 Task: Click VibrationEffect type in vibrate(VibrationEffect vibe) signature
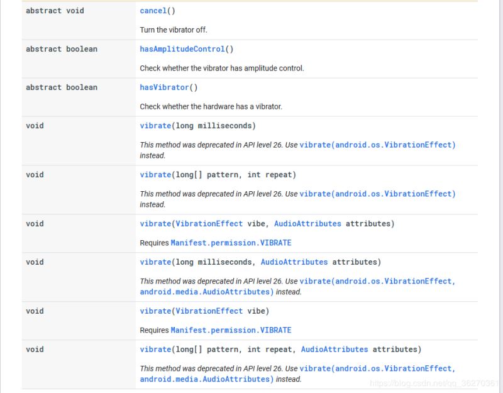point(209,311)
